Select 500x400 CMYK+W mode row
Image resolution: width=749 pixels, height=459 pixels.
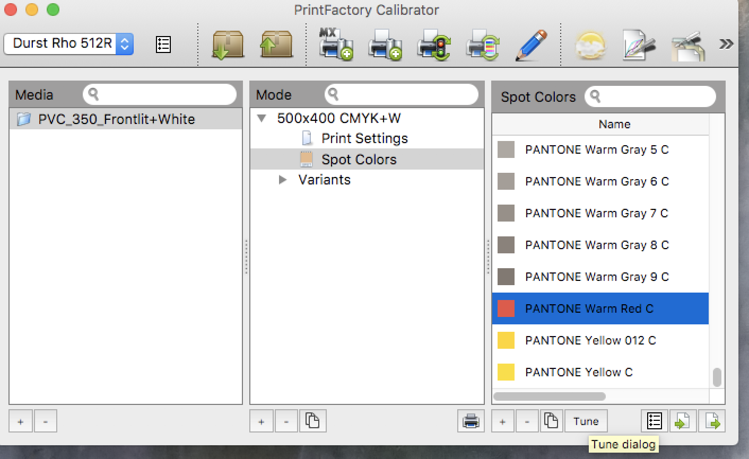click(367, 118)
